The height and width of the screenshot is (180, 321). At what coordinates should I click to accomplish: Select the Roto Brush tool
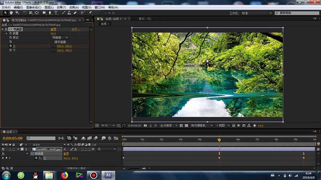click(83, 13)
